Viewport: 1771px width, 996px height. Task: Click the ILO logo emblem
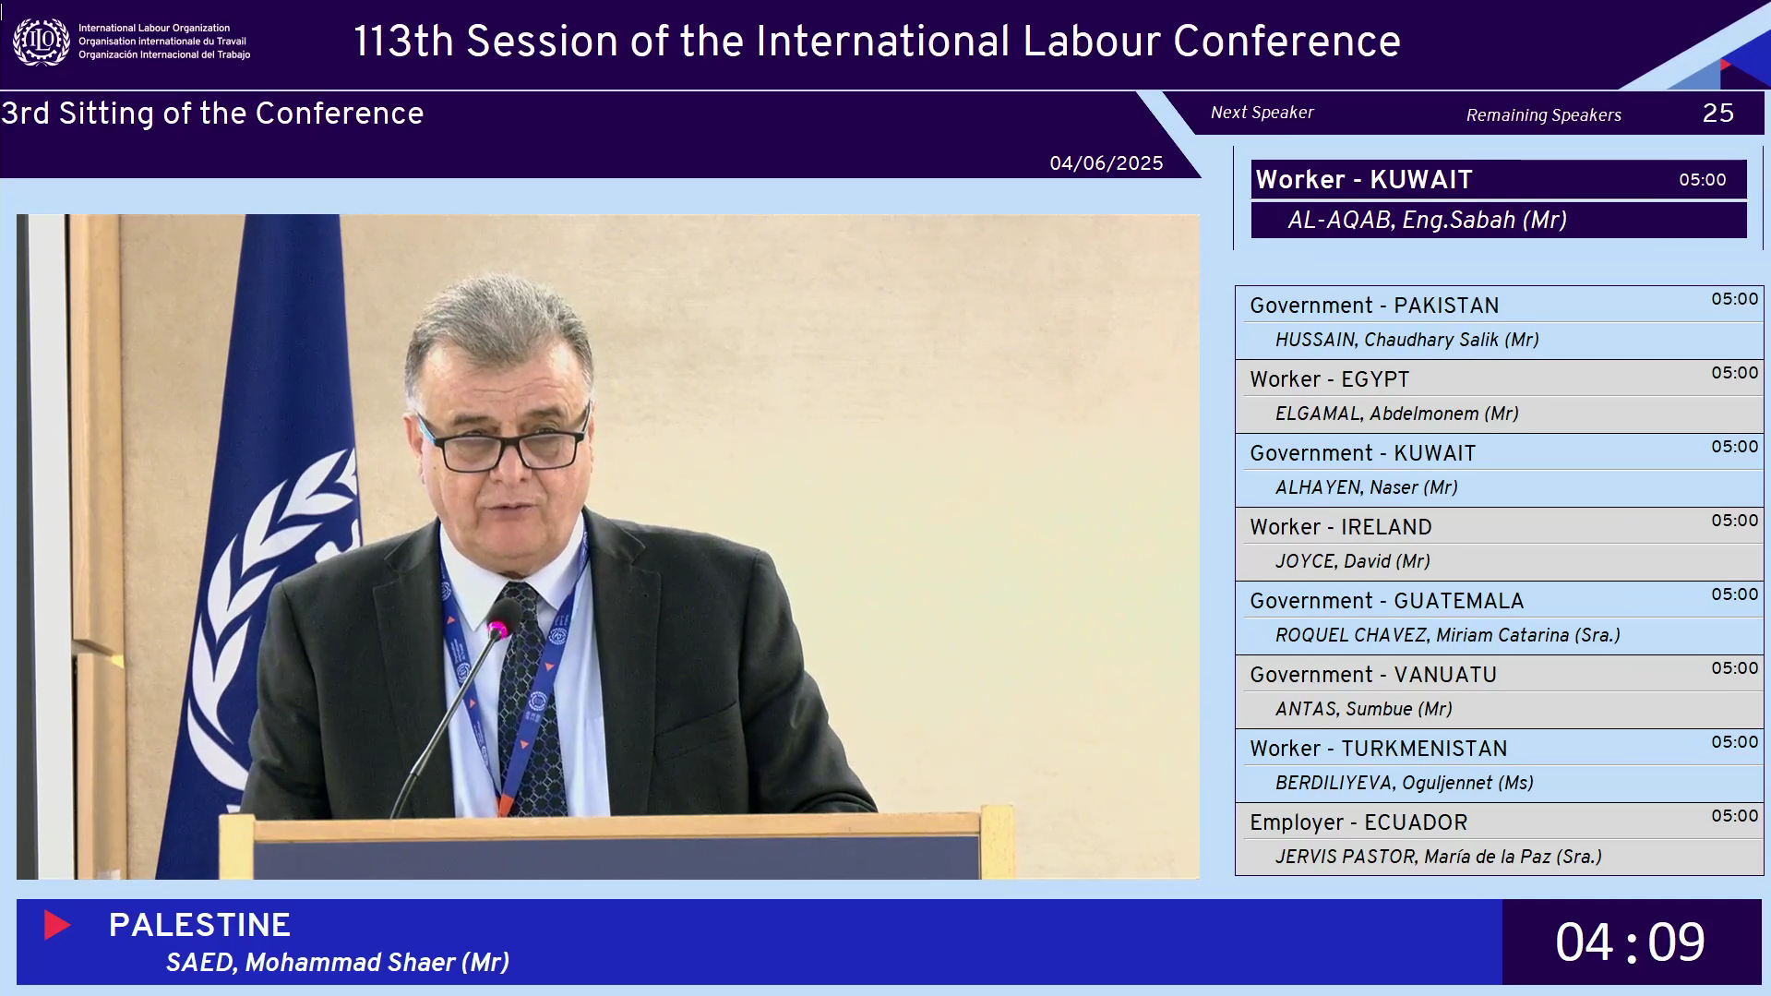click(x=41, y=42)
